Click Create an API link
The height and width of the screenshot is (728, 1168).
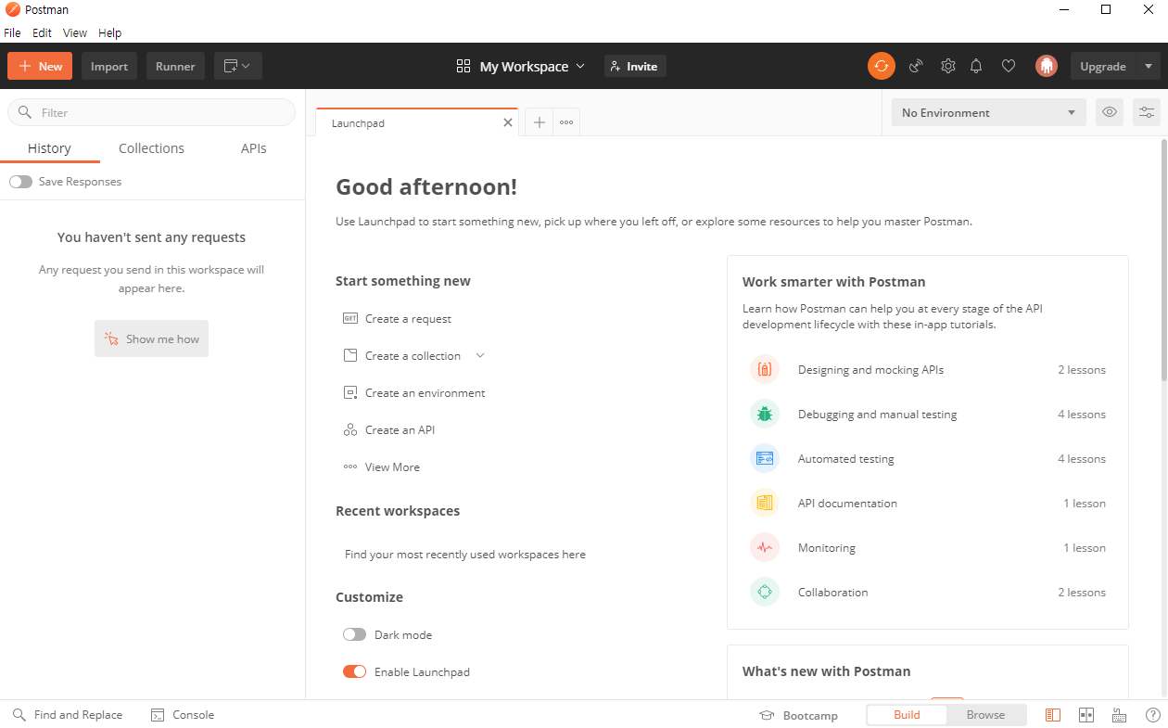coord(400,429)
